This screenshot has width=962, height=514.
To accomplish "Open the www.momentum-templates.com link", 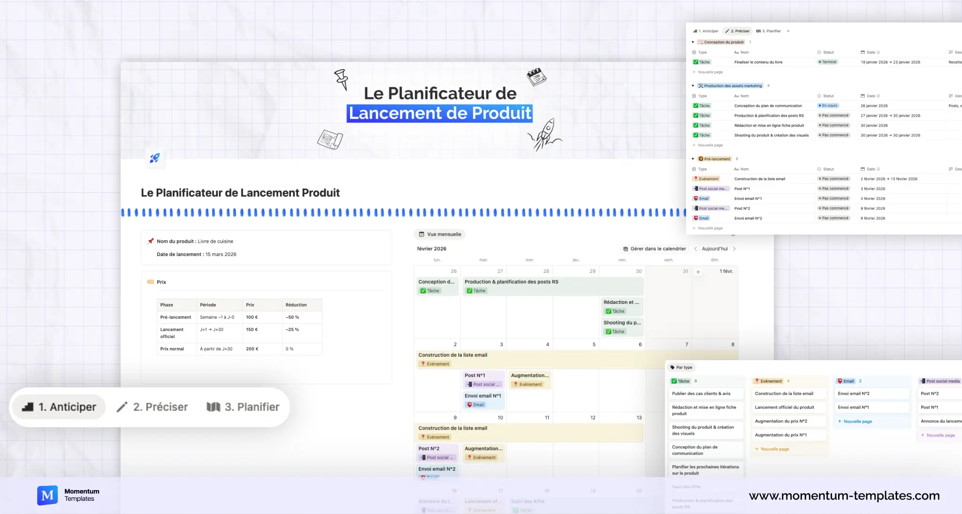I will point(843,495).
